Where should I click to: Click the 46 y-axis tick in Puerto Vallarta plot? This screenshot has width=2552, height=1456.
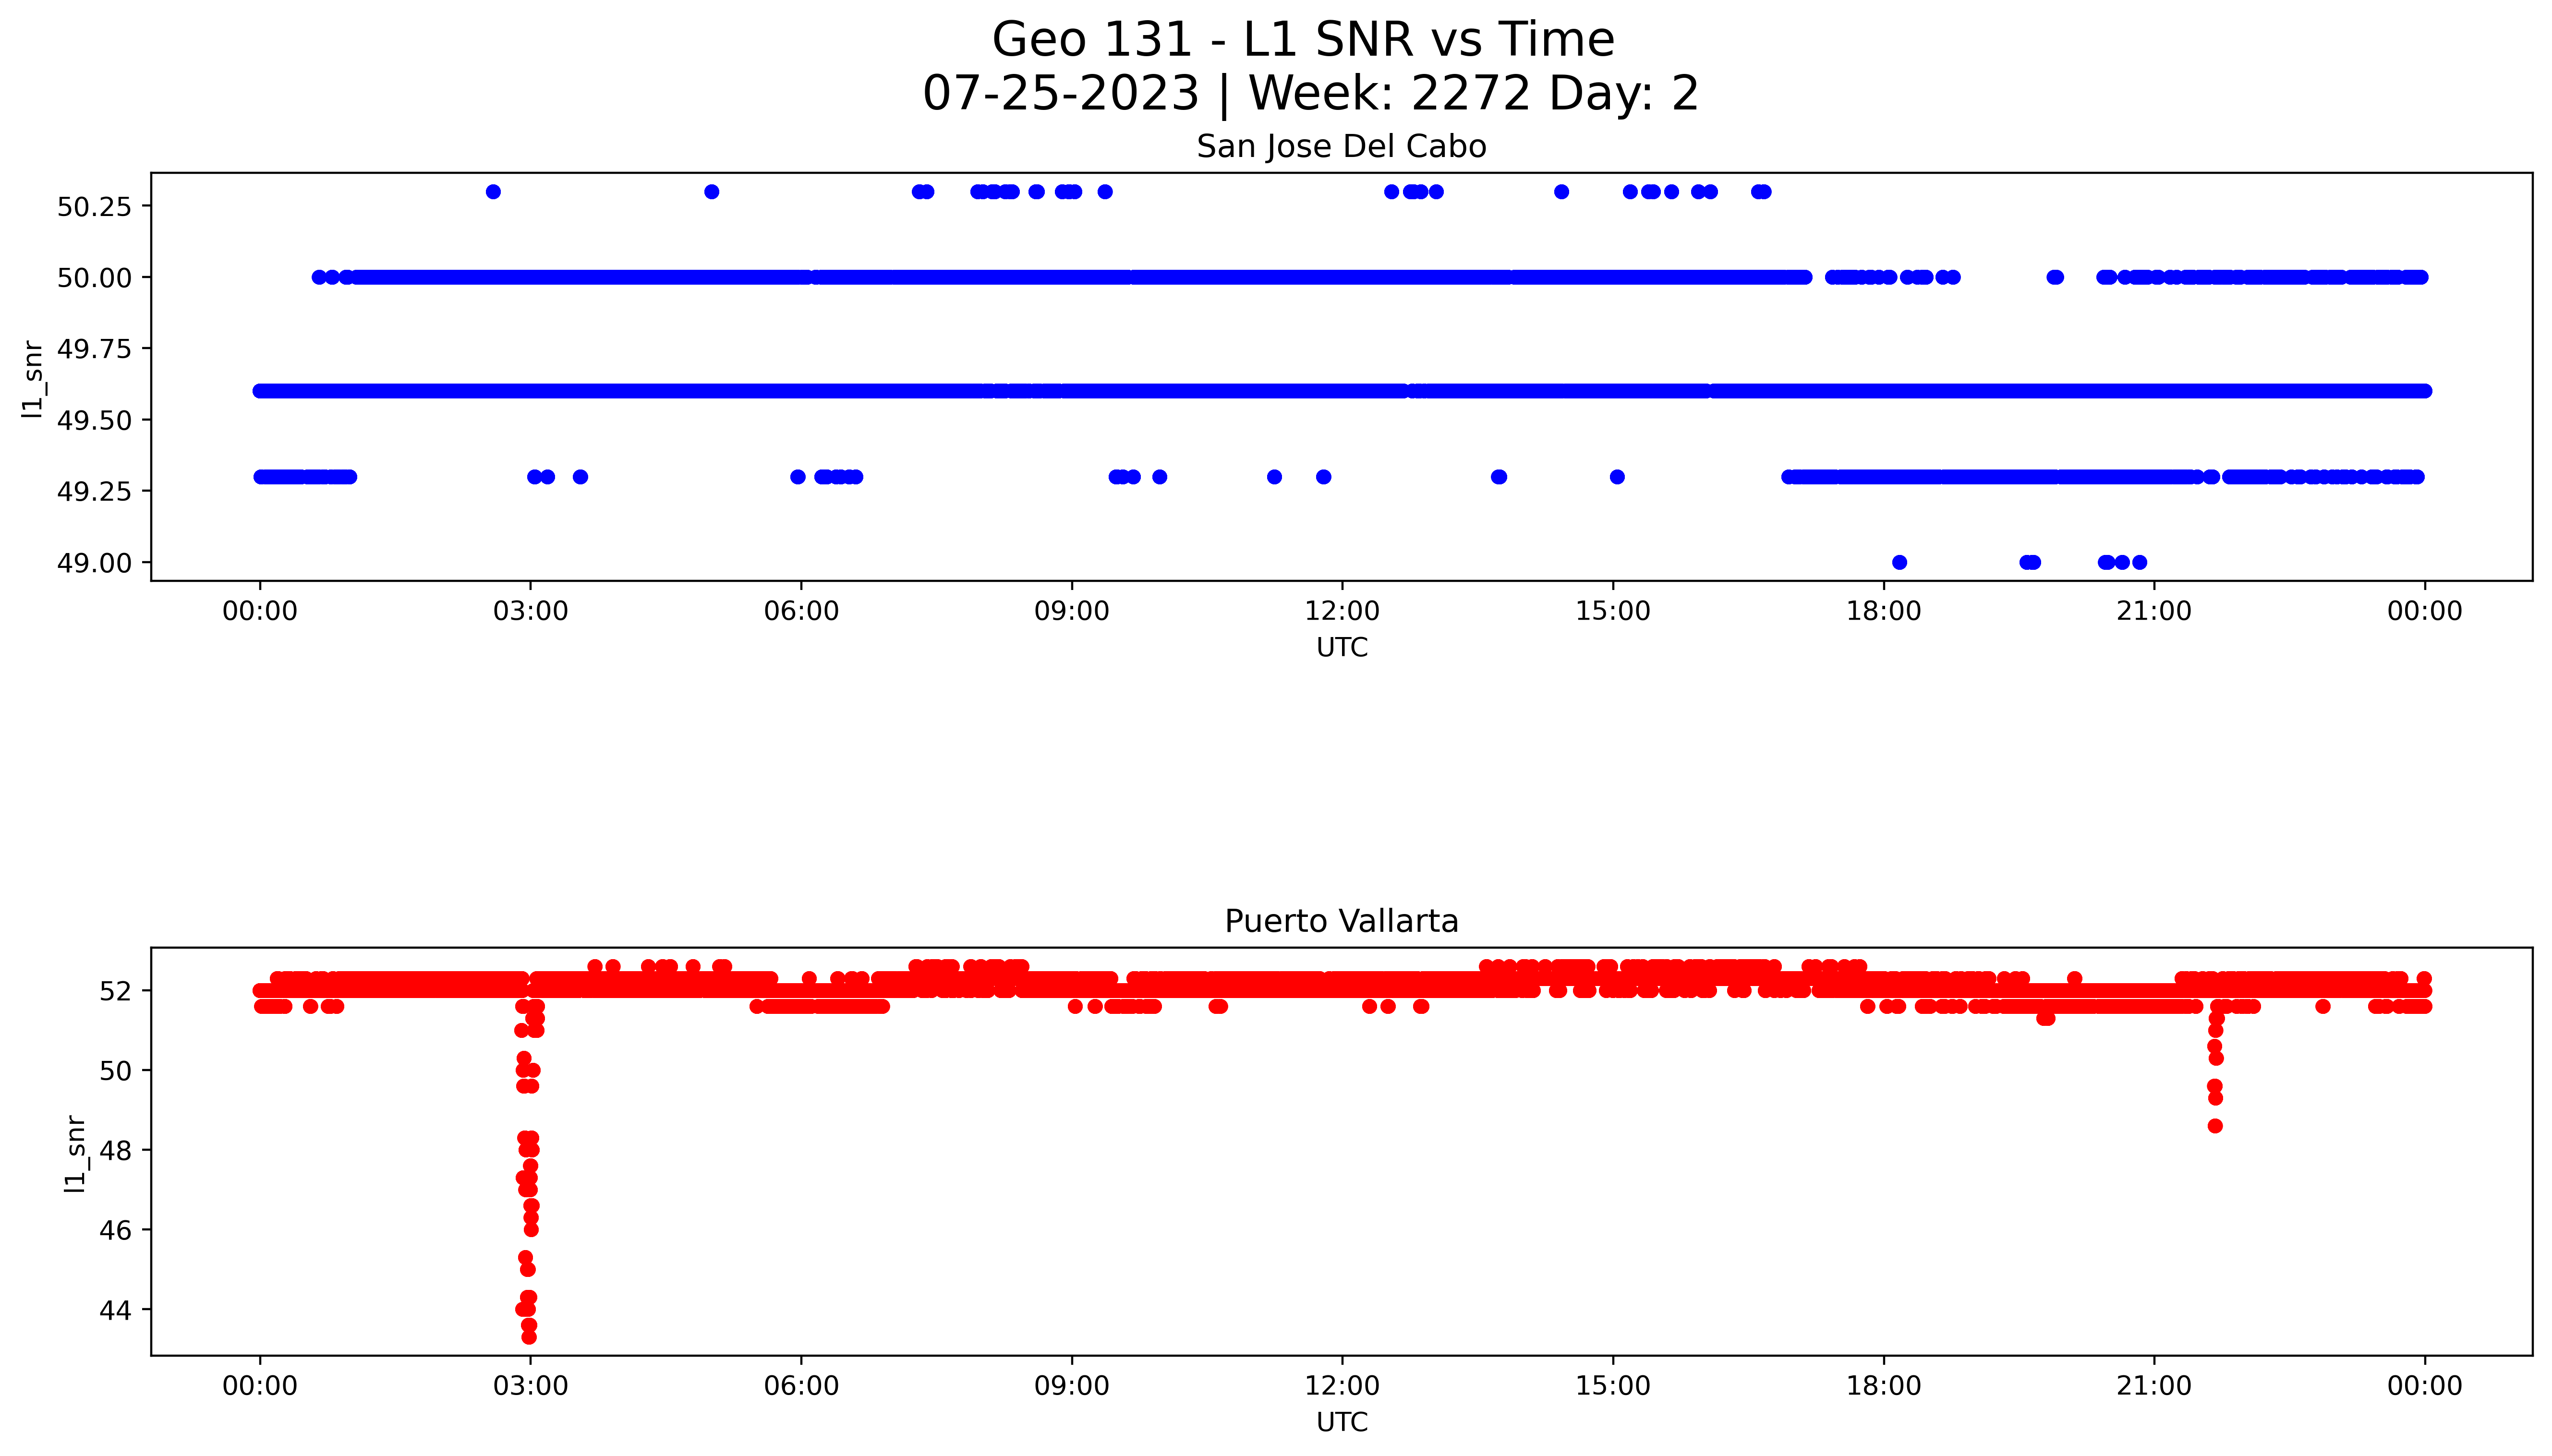pyautogui.click(x=115, y=1230)
